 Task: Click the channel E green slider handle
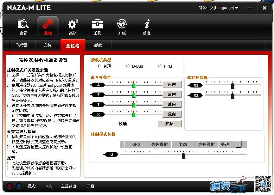tap(134, 95)
